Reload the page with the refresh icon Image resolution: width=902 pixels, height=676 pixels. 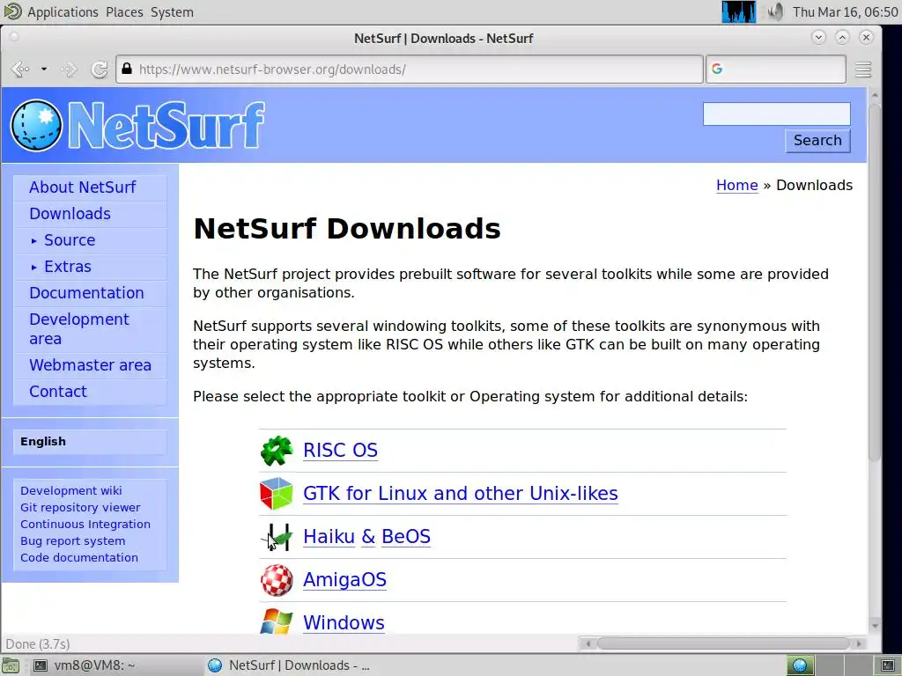pos(100,70)
